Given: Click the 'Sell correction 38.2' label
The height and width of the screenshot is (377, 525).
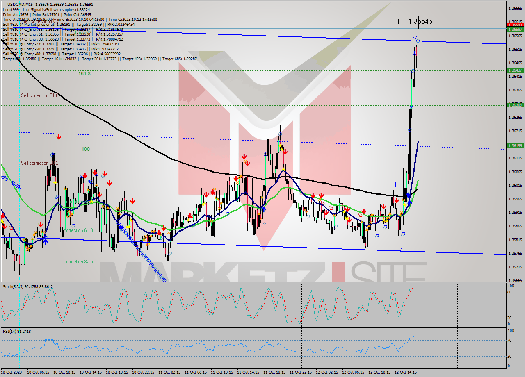Looking at the screenshot, I should [40, 163].
